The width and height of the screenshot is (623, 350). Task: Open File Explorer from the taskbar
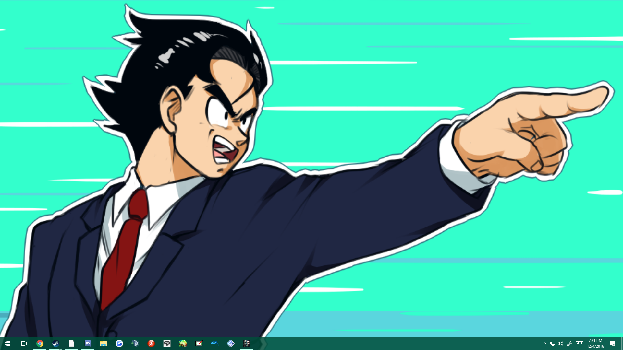tap(104, 344)
